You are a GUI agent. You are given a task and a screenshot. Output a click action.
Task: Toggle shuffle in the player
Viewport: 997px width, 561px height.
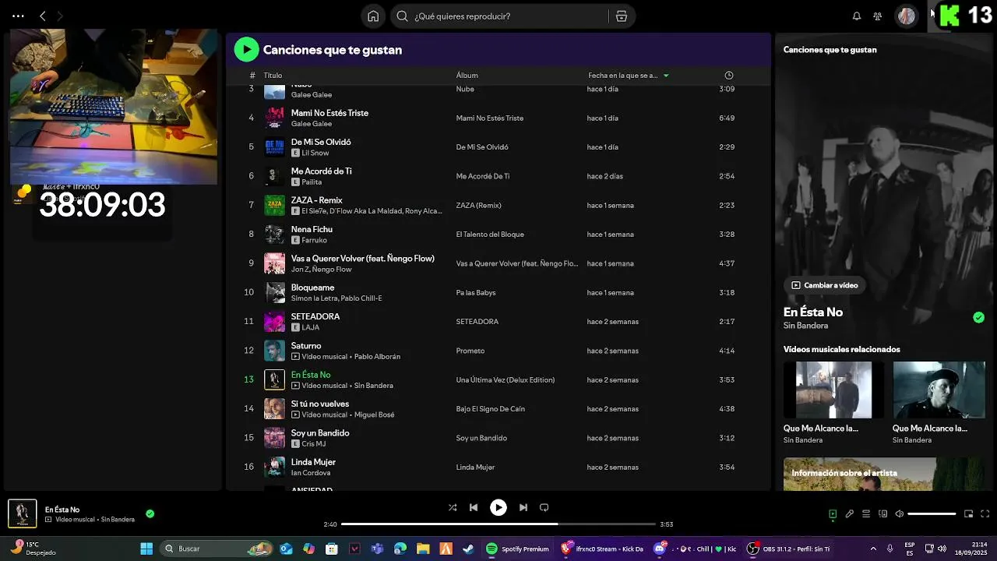pos(453,507)
